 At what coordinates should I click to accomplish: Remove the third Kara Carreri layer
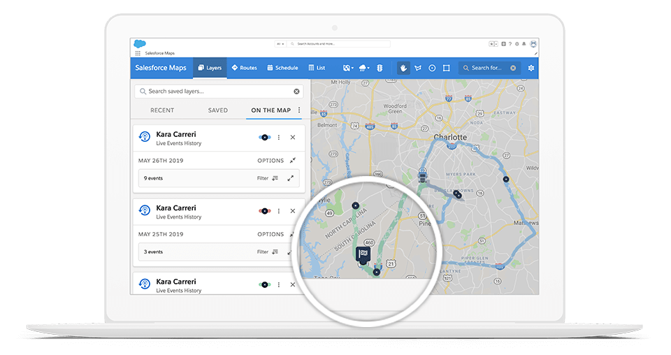[293, 284]
